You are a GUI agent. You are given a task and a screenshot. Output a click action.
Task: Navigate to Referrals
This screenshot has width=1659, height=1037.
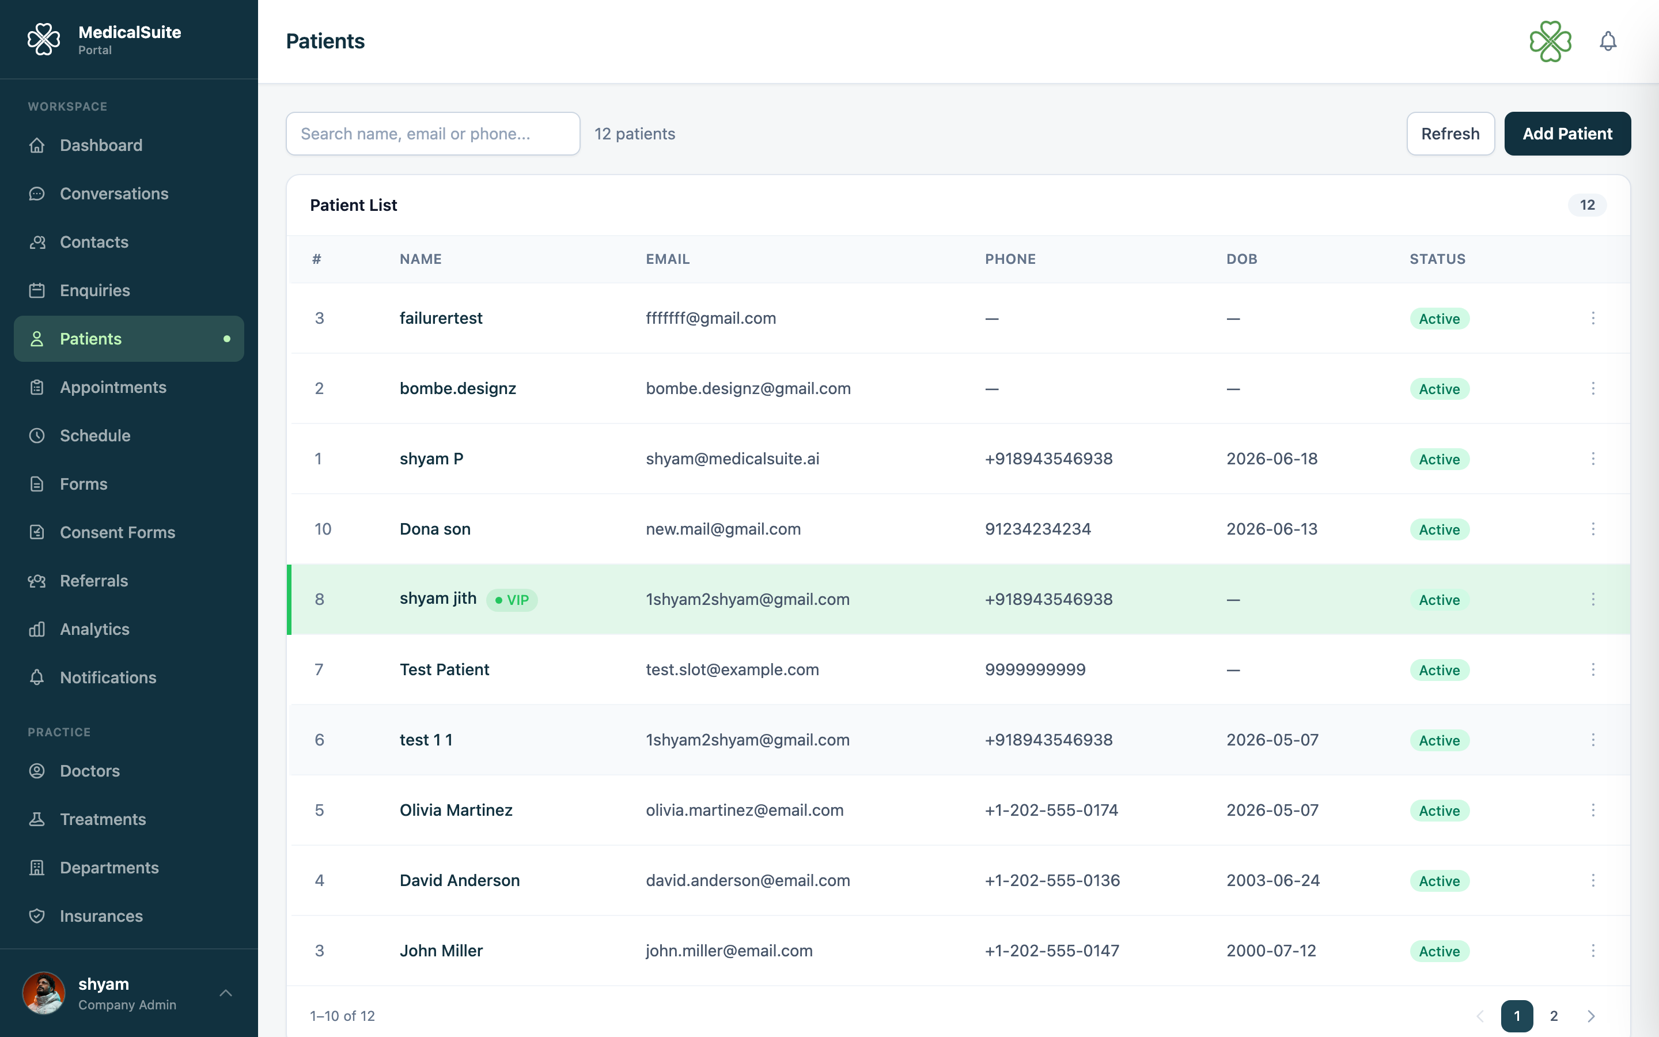pos(129,581)
